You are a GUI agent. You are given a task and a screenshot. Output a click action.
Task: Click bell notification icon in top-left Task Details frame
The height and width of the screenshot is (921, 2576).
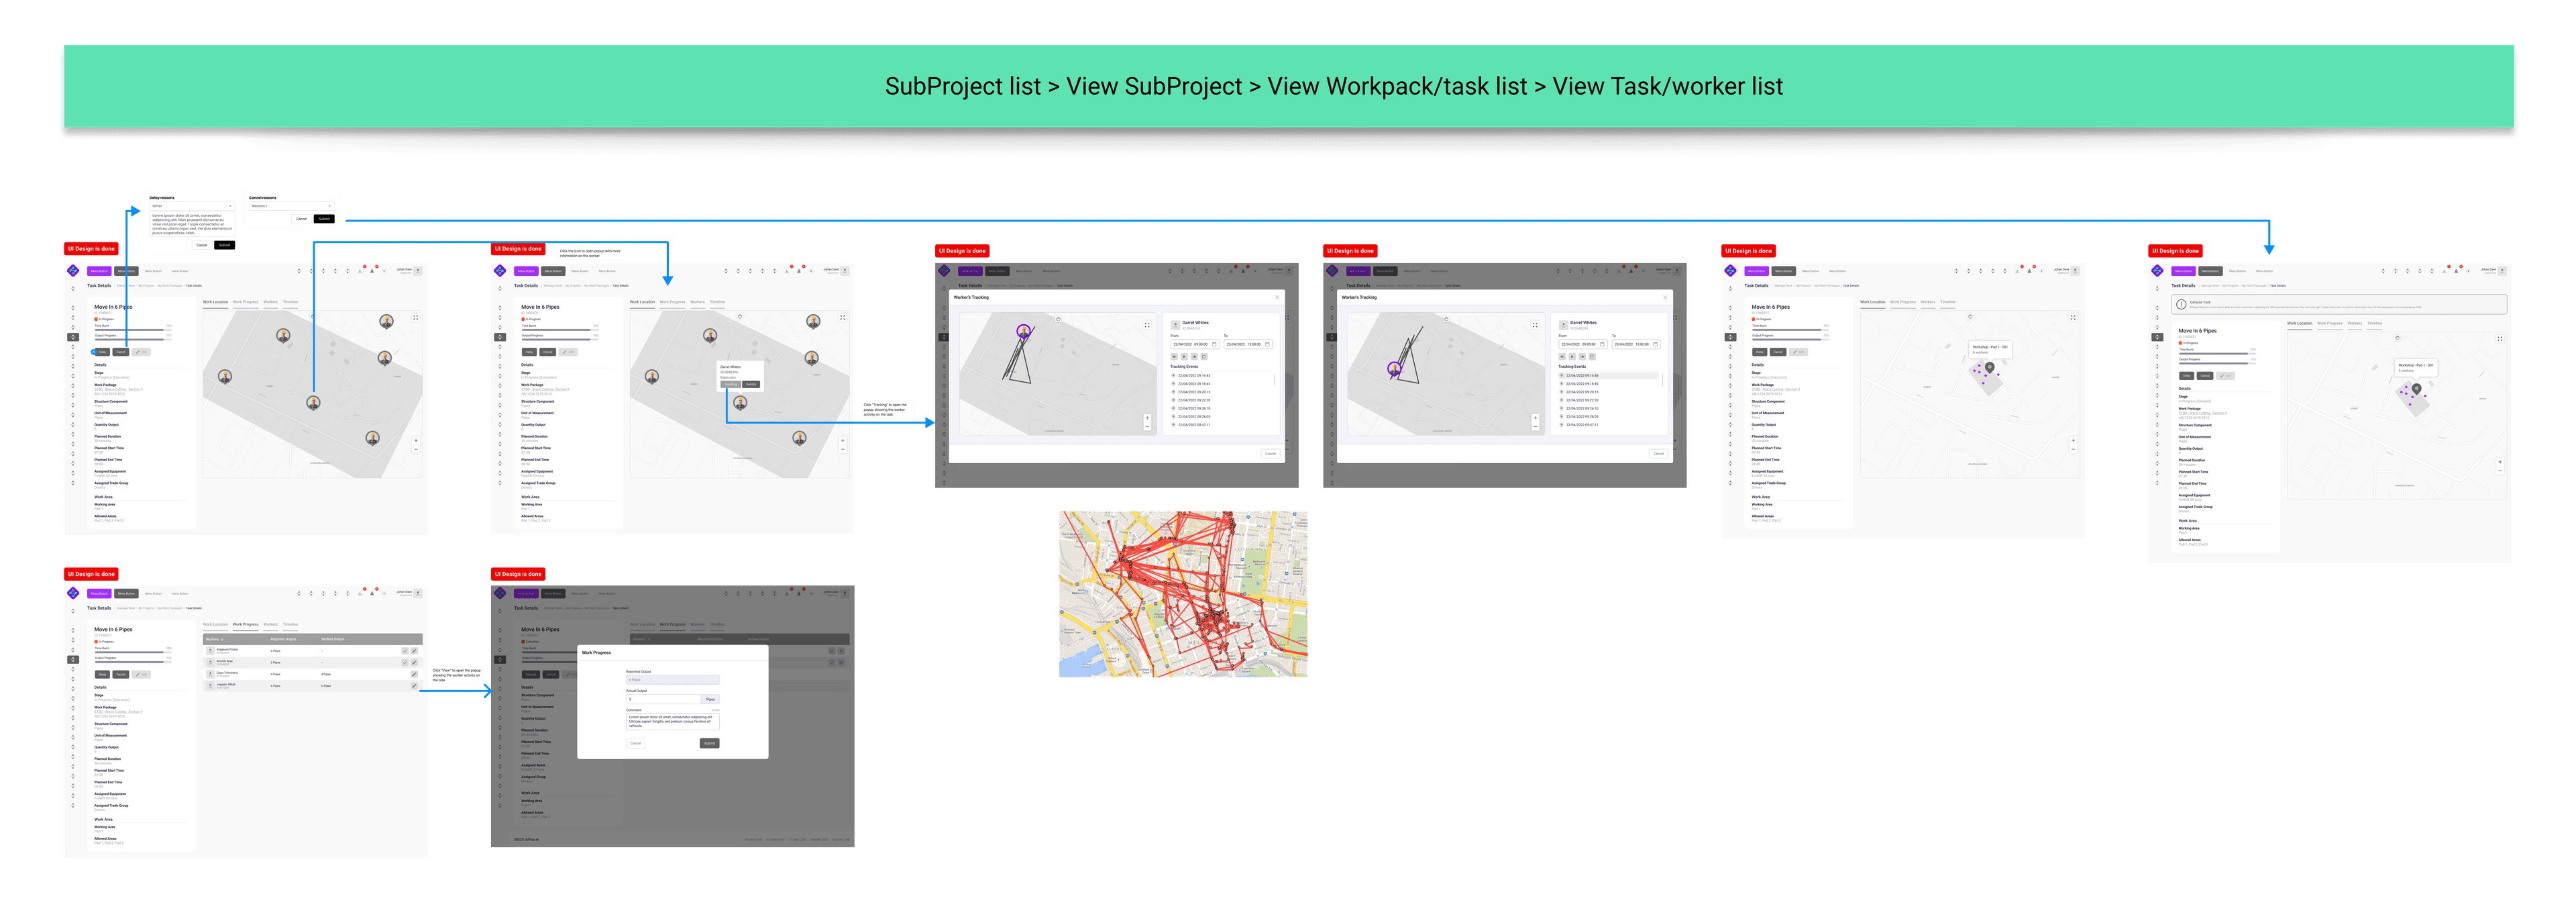[x=372, y=271]
